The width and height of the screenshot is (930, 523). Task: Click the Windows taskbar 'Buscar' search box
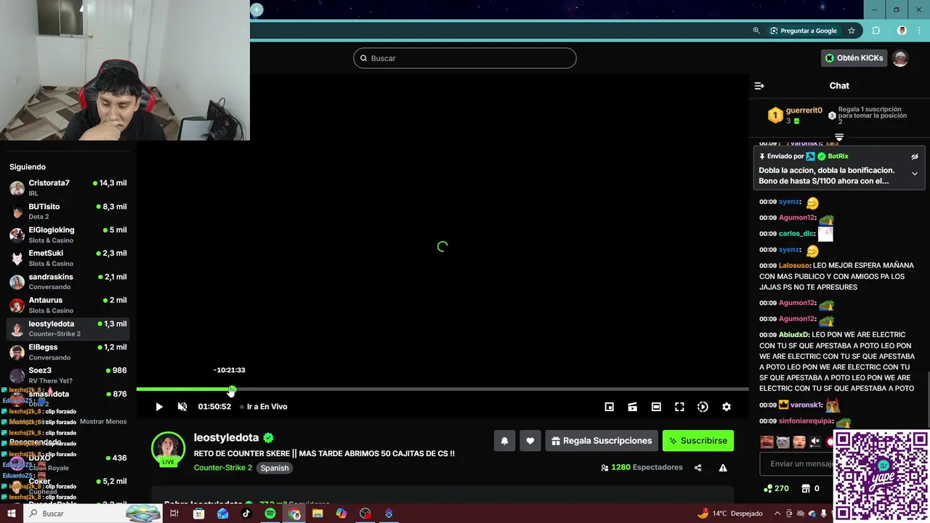[x=93, y=514]
